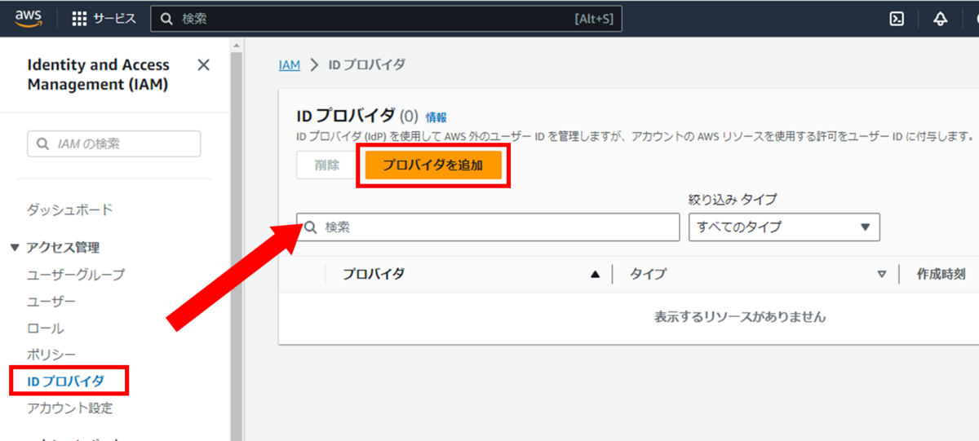Click the 作成時刻 column header
Screen dimensions: 979x441
point(941,274)
